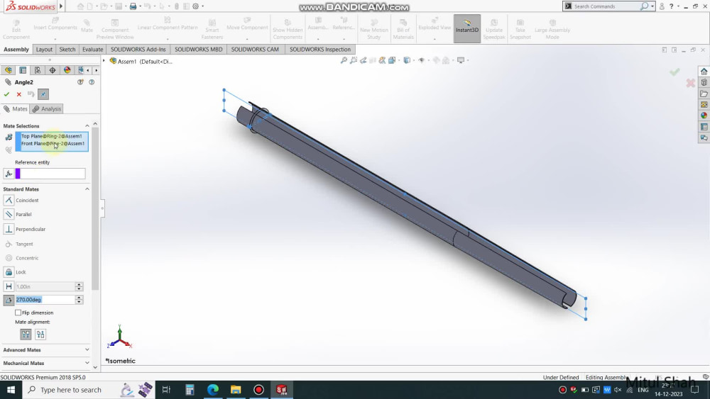Select the Coincident mate icon
Screen dimensions: 710x399
click(x=9, y=200)
